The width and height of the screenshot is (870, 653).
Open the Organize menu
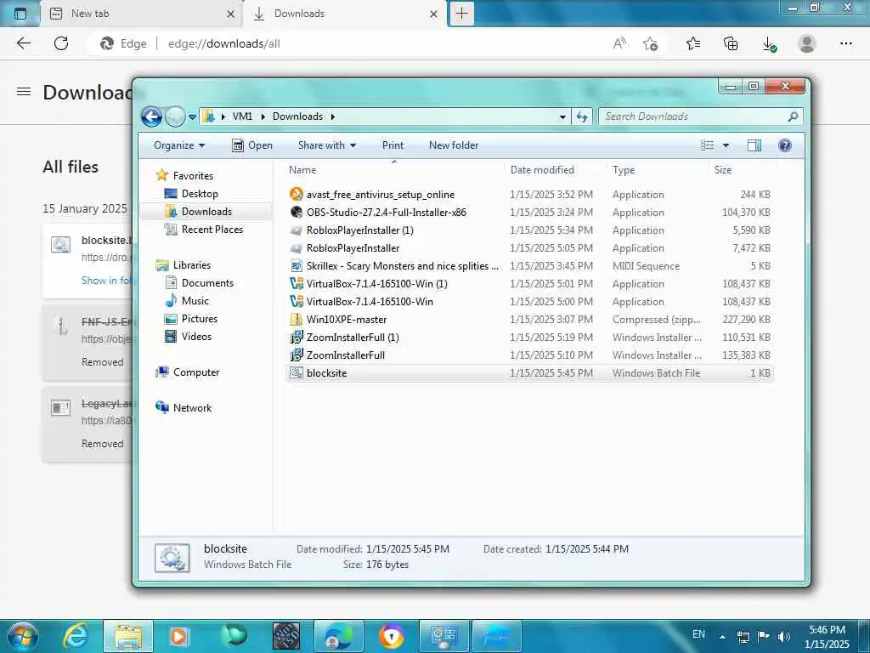(179, 145)
